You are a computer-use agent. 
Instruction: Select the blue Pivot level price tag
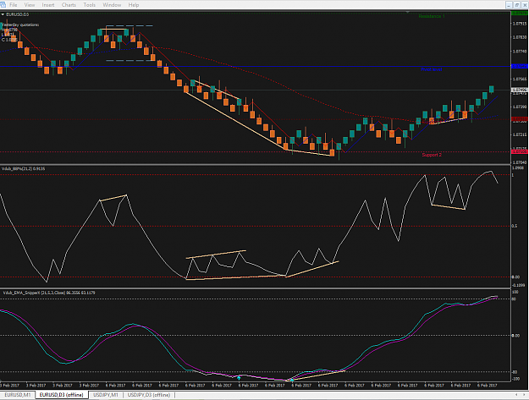[520, 67]
